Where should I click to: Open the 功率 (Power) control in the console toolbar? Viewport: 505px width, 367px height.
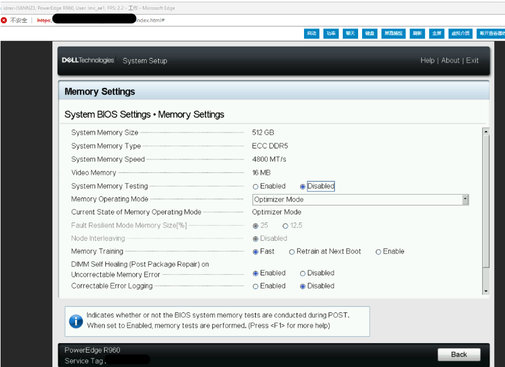(331, 34)
